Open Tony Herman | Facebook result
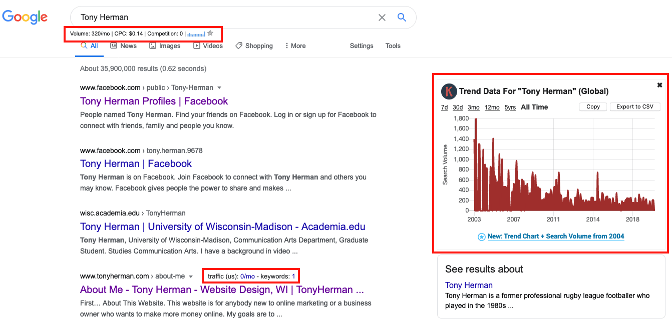This screenshot has height=326, width=672. tap(136, 163)
